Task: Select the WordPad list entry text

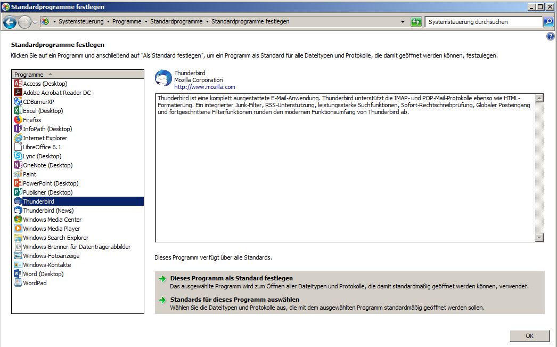Action: tap(35, 283)
